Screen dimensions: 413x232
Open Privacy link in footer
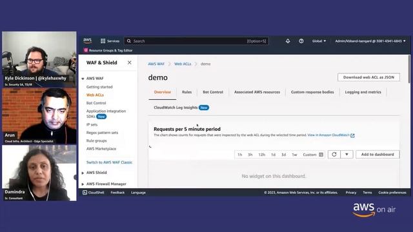tap(351, 193)
